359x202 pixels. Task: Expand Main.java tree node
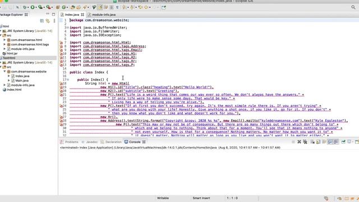pos(9,81)
